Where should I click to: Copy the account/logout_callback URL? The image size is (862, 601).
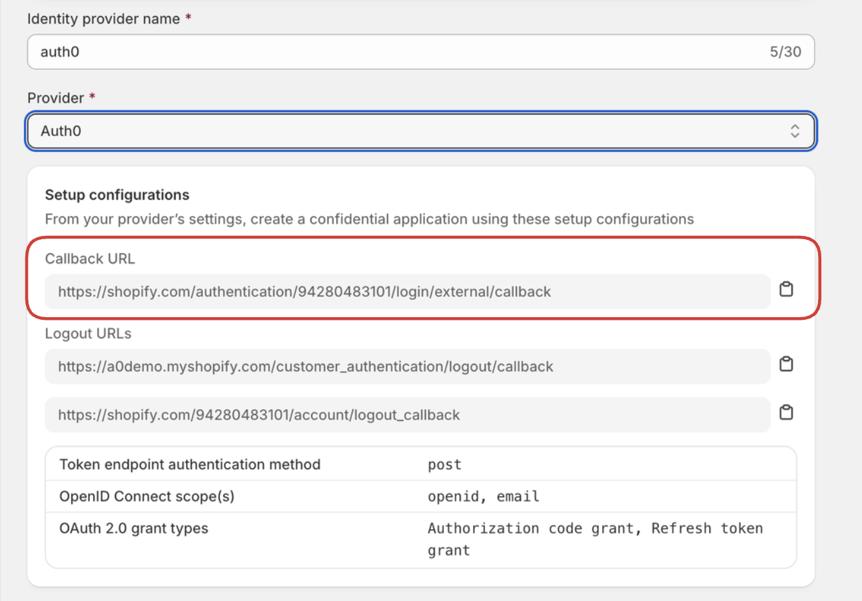(x=786, y=413)
